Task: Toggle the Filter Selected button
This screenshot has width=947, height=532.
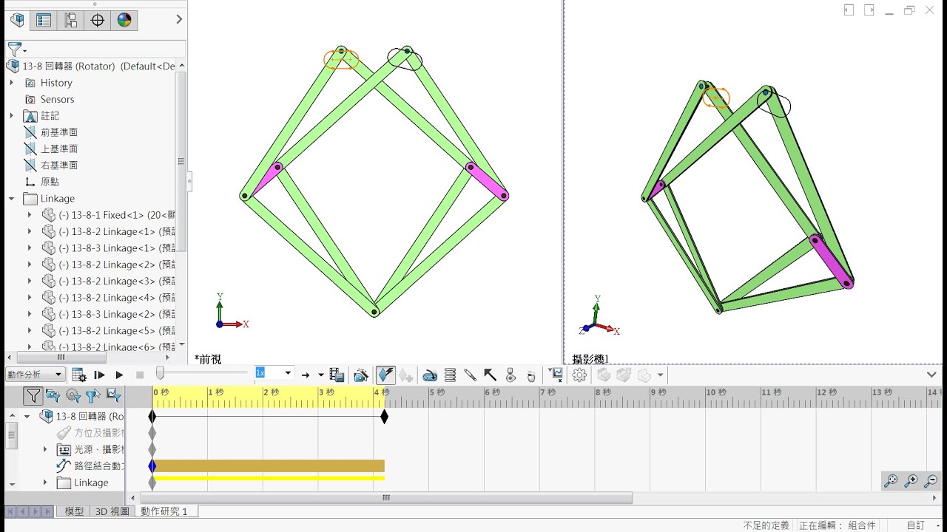Action: point(92,396)
